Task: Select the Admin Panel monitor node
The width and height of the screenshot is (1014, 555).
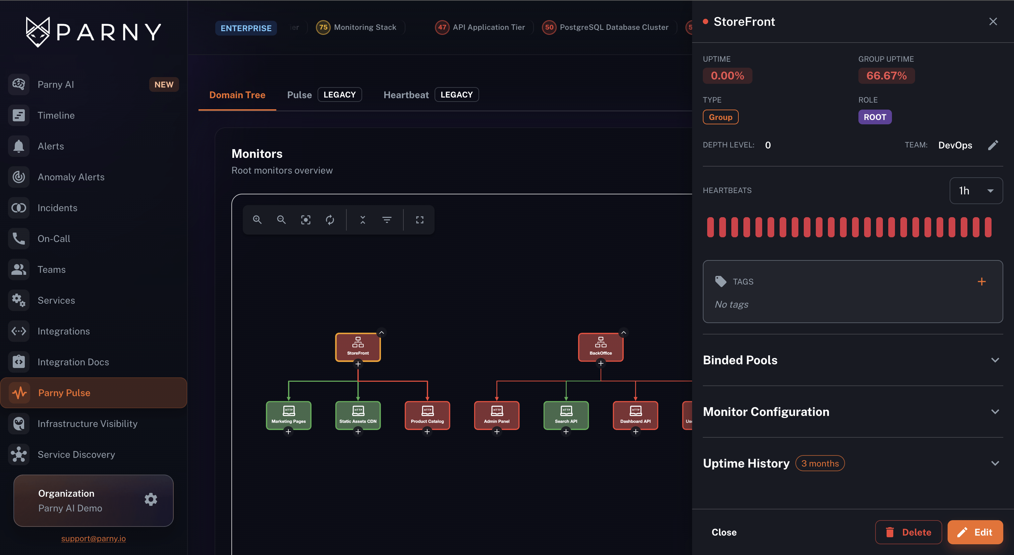Action: pyautogui.click(x=497, y=415)
